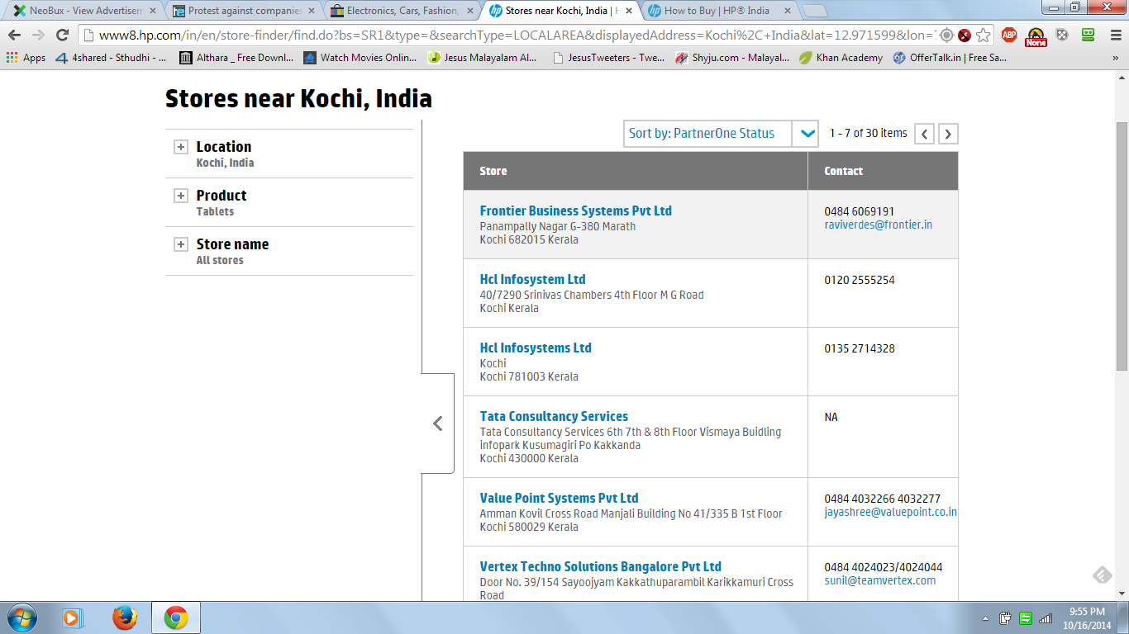The width and height of the screenshot is (1129, 634).
Task: Go to next page of store results
Action: (949, 134)
